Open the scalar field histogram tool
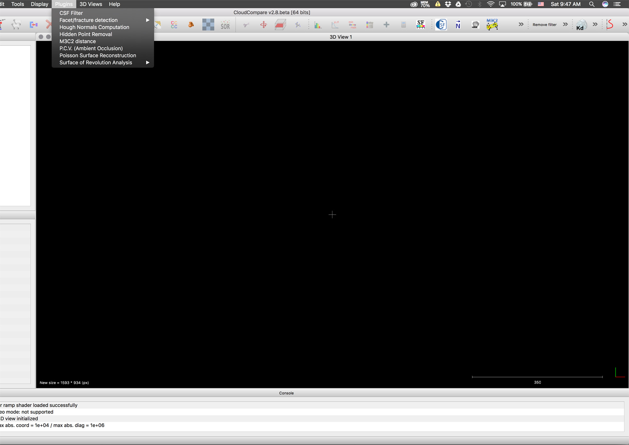 pyautogui.click(x=319, y=25)
